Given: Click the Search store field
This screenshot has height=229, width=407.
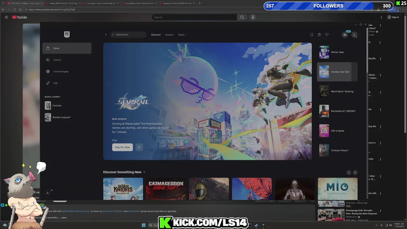Looking at the screenshot, I should (x=128, y=35).
